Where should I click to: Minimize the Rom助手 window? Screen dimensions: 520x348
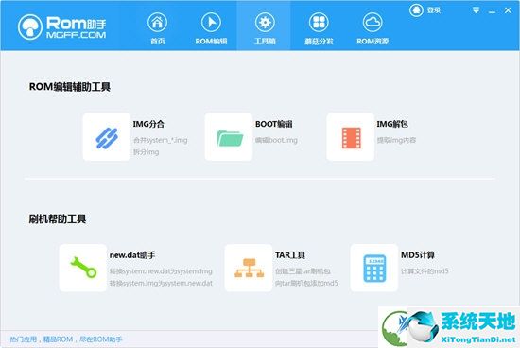493,11
